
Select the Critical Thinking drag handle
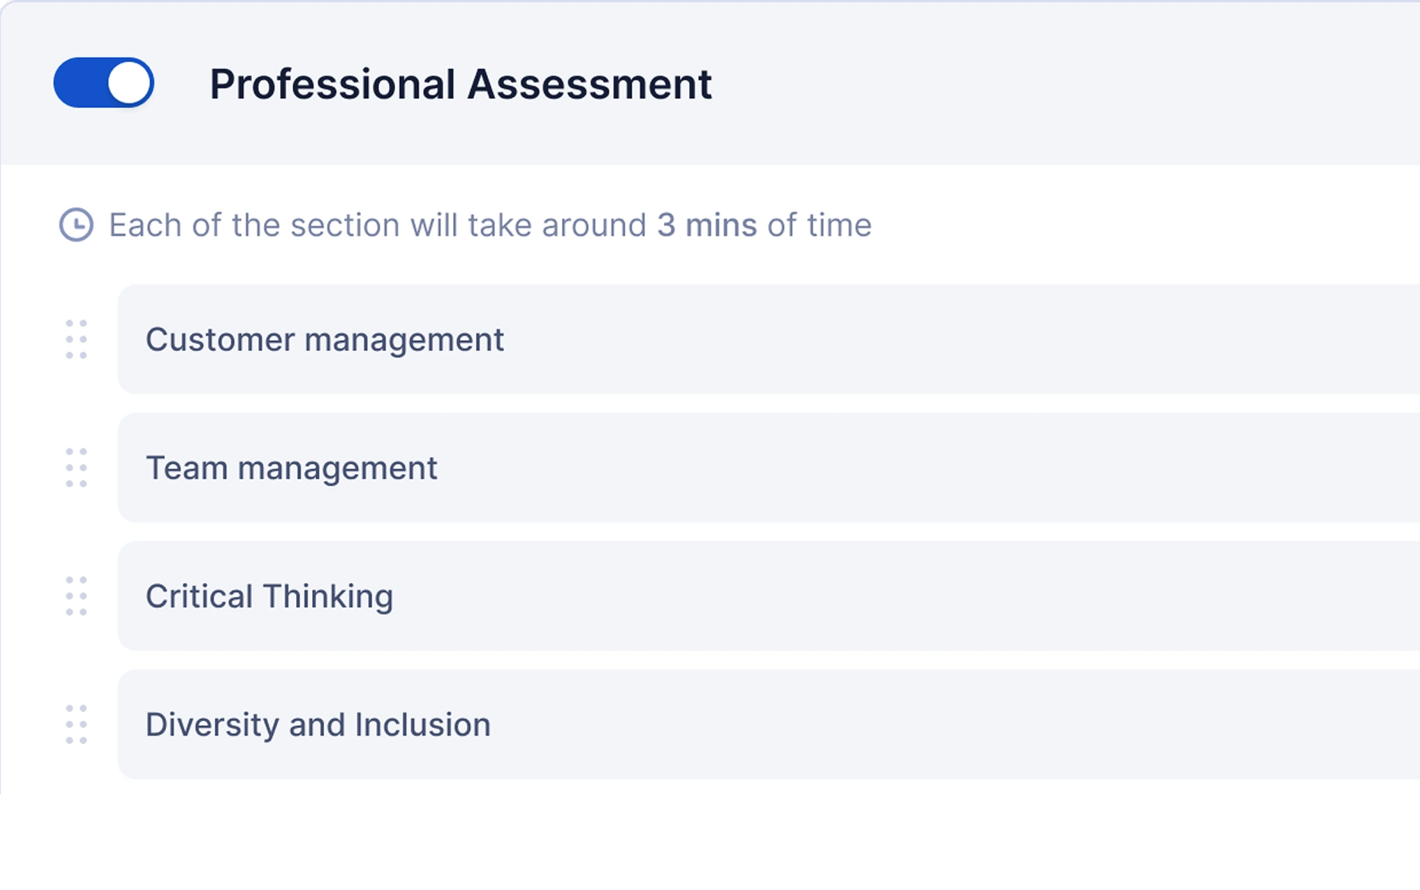[76, 596]
